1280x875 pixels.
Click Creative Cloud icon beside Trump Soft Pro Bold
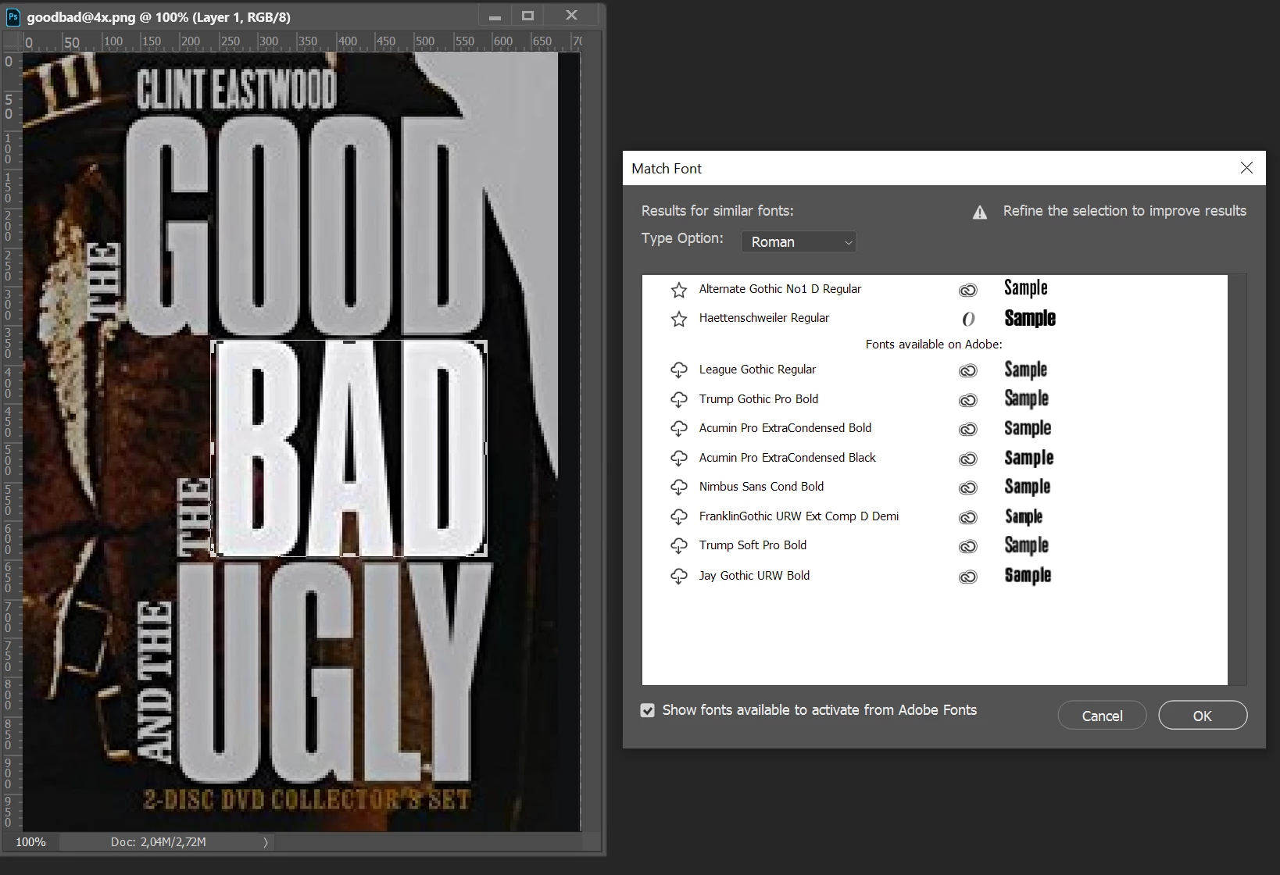[x=967, y=546]
